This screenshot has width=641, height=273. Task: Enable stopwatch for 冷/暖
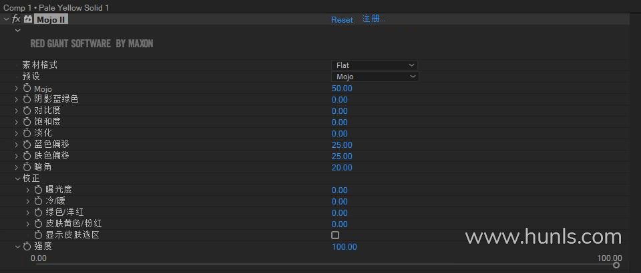pyautogui.click(x=39, y=201)
